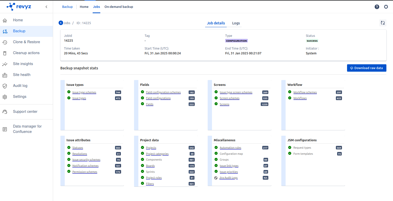Click Download raw data button
The width and height of the screenshot is (393, 201).
(366, 68)
